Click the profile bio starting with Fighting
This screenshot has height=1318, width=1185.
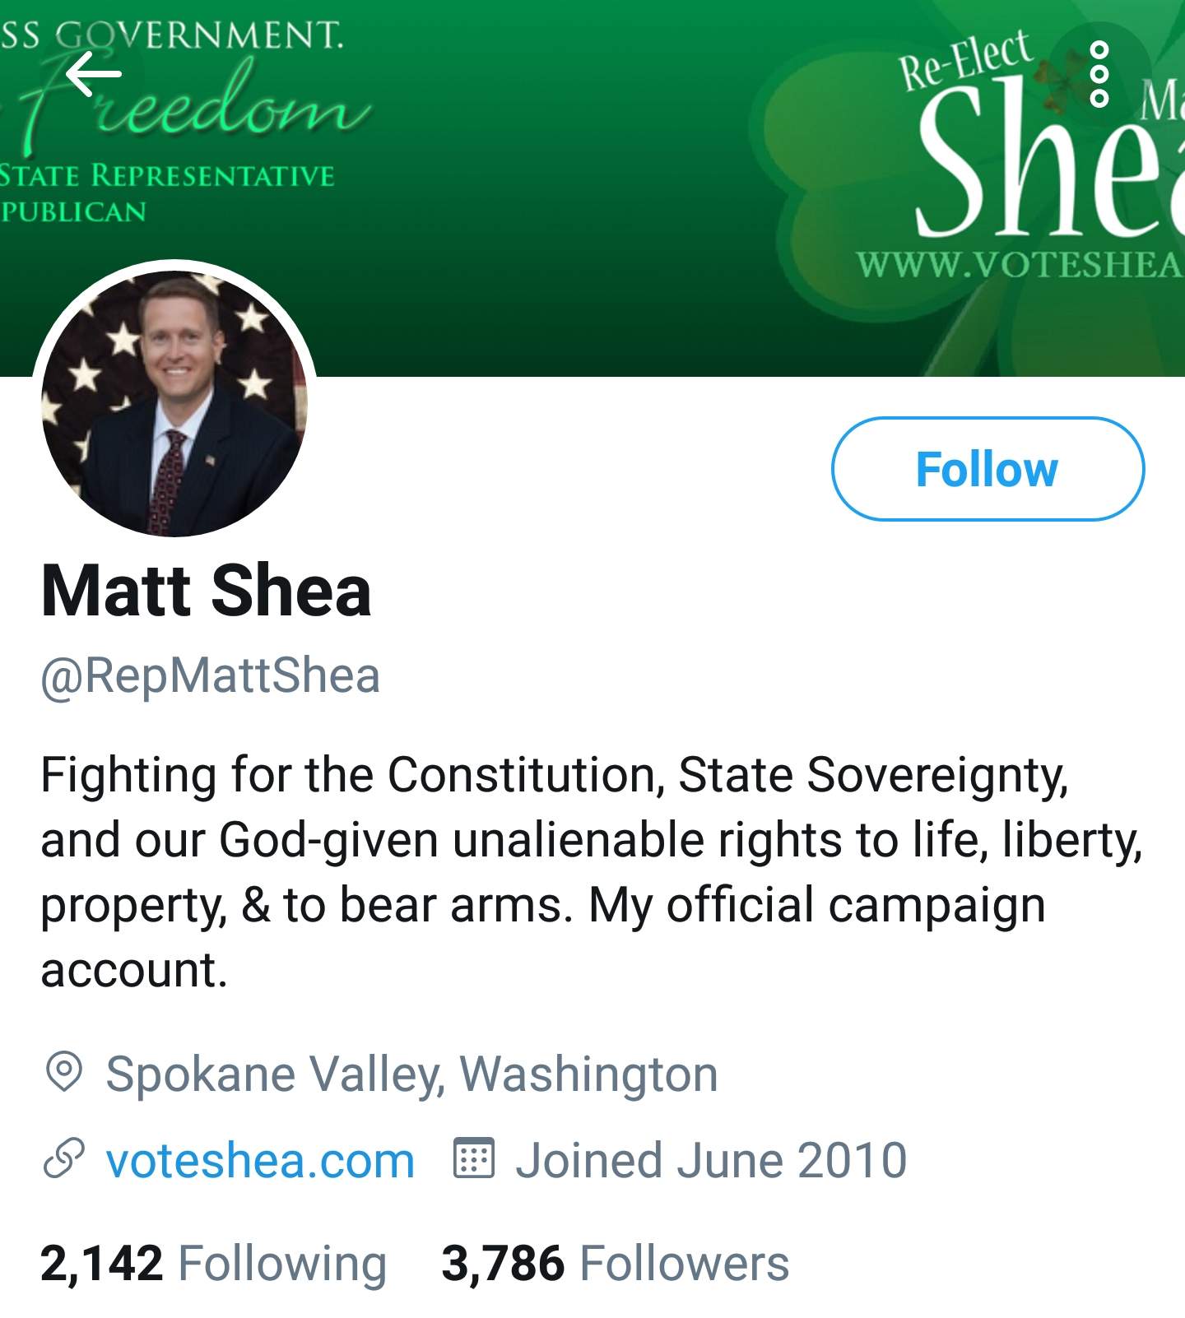coord(576,871)
